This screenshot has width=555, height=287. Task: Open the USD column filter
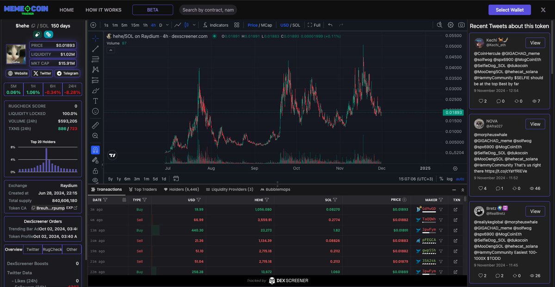[x=198, y=200]
